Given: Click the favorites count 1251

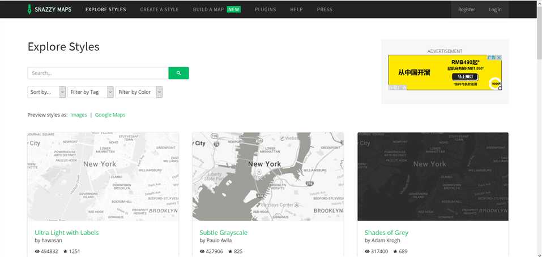Looking at the screenshot, I should pos(74,251).
